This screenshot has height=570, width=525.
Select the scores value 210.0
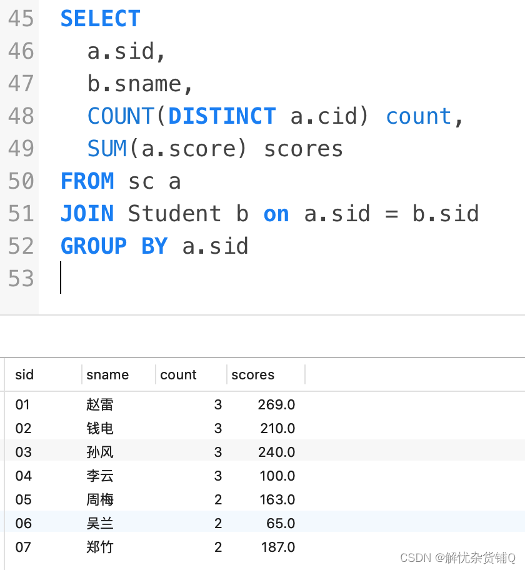point(277,428)
